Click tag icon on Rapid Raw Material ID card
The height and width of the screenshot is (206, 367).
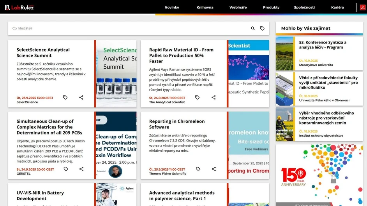pyautogui.click(x=198, y=97)
